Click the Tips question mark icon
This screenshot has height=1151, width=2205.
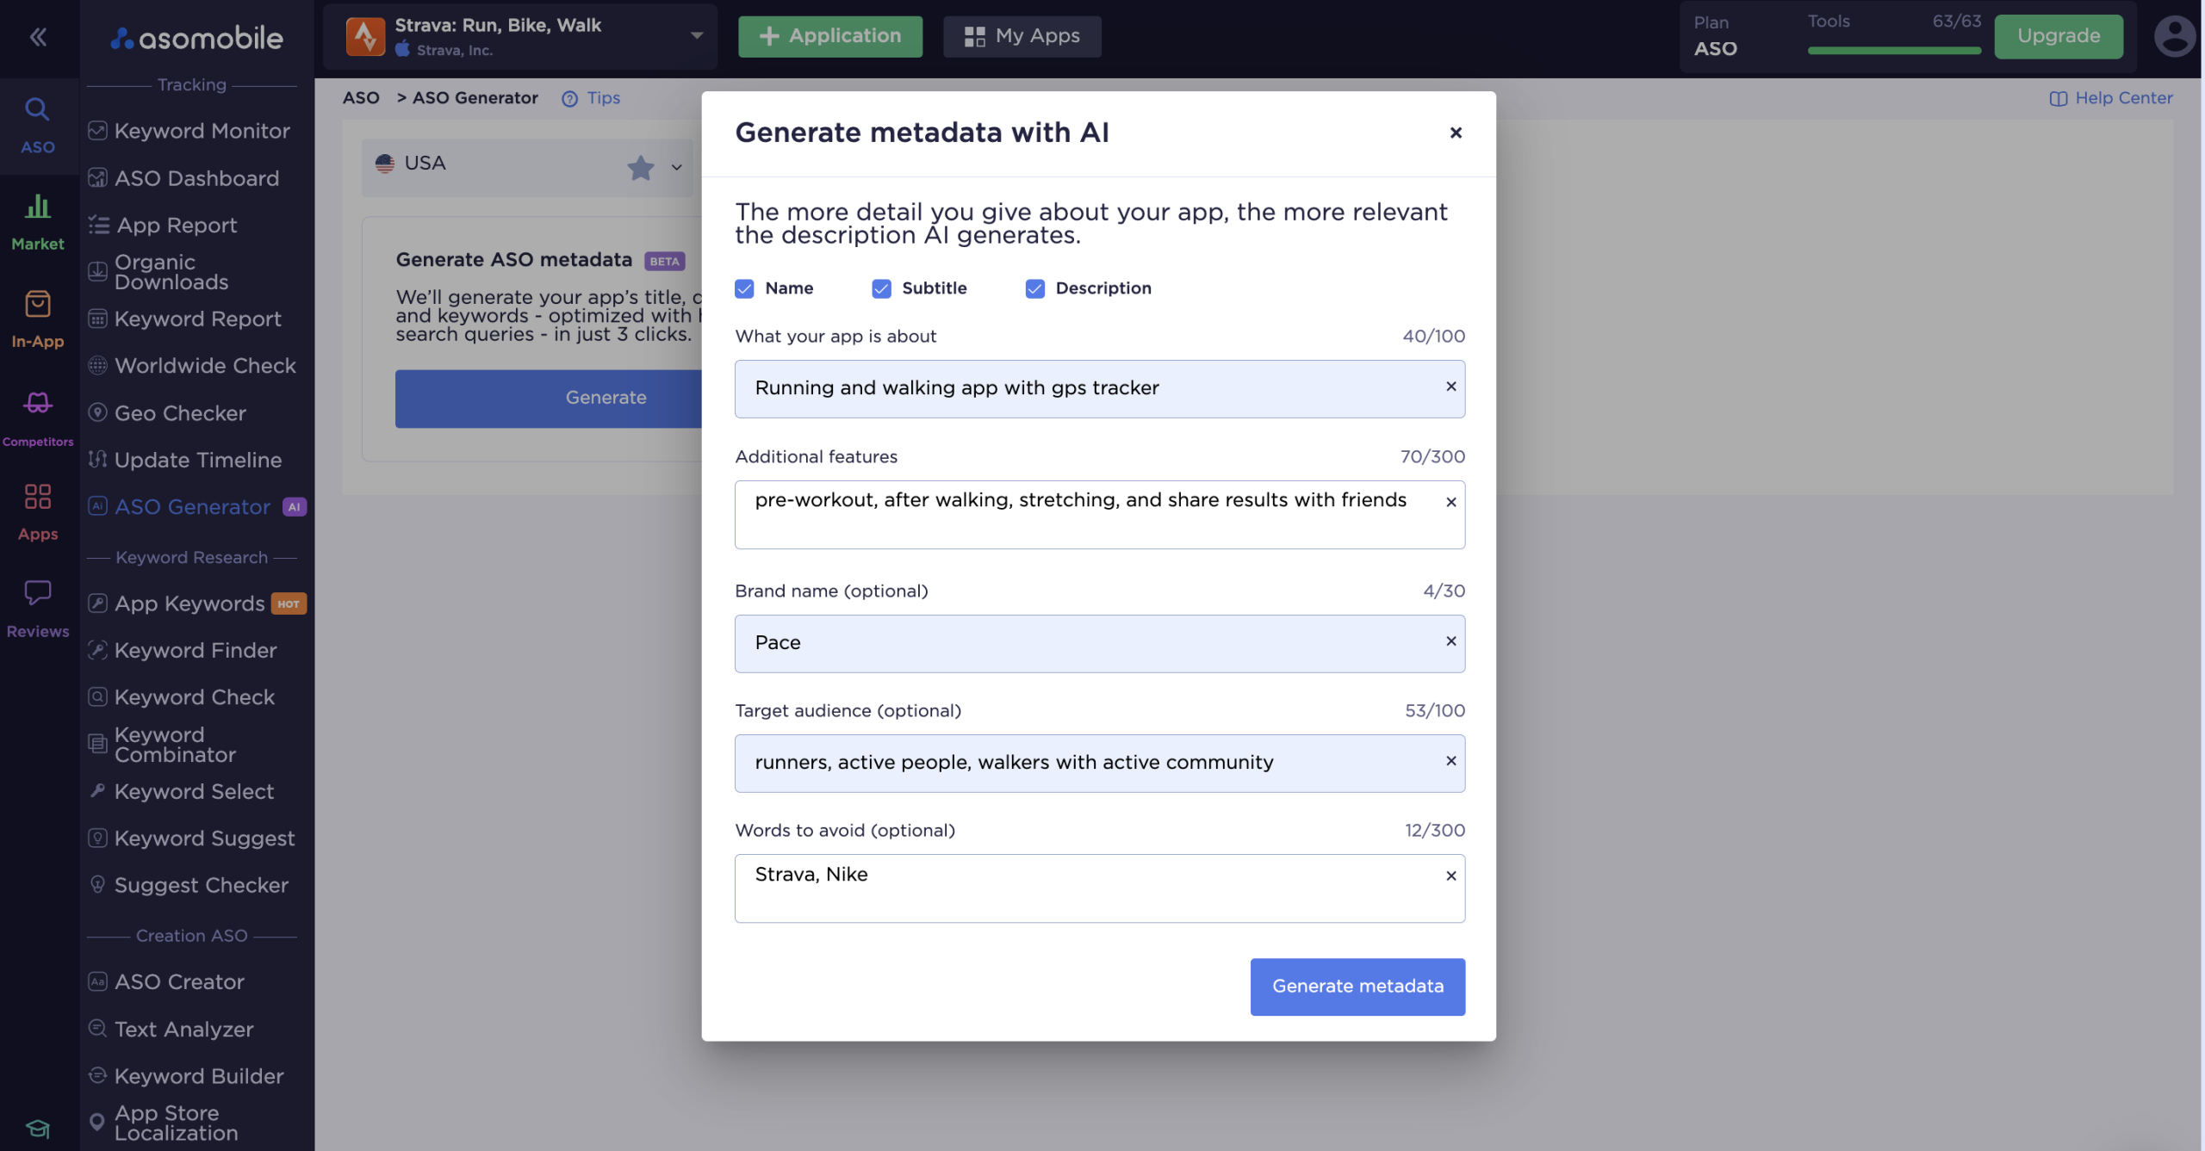coord(569,99)
